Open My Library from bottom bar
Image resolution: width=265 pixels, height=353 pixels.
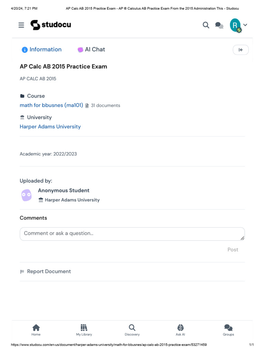coord(84,330)
